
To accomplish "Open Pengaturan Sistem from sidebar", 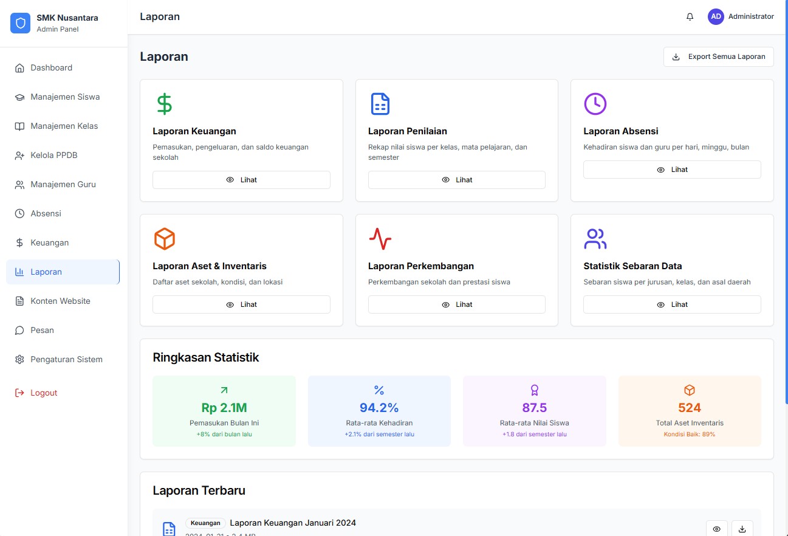I will (66, 359).
